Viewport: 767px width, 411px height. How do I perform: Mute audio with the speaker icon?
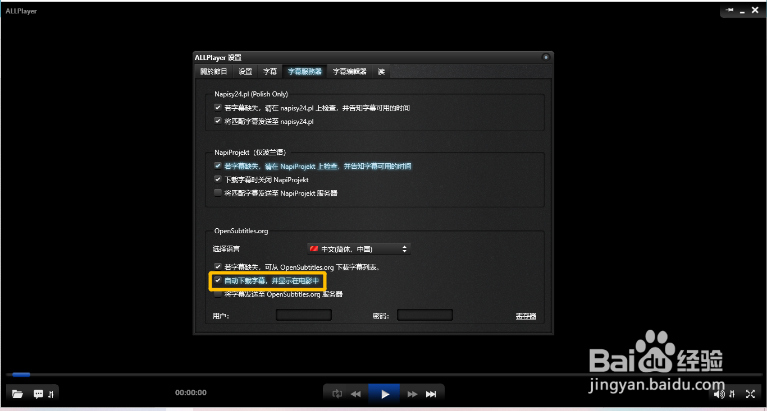[x=719, y=394]
